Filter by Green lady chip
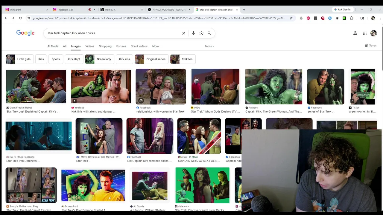The height and width of the screenshot is (215, 383). coord(99,59)
